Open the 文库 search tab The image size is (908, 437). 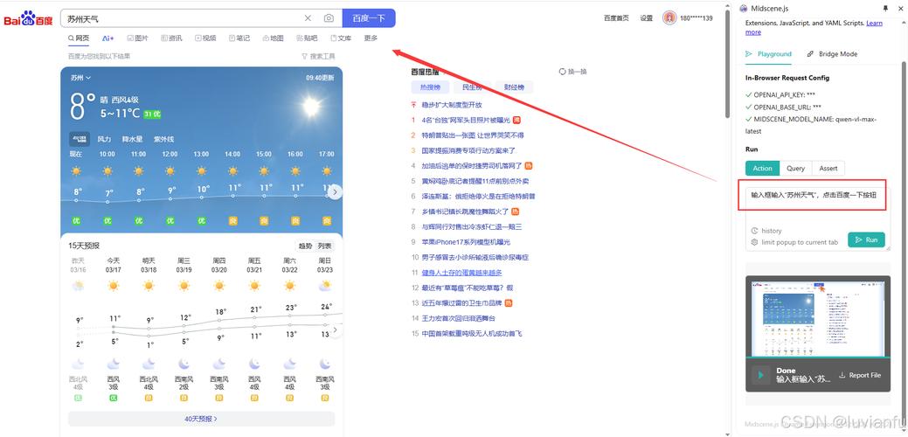341,38
